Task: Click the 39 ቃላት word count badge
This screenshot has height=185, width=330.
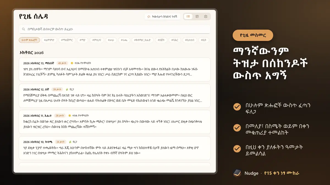Action: (57, 89)
